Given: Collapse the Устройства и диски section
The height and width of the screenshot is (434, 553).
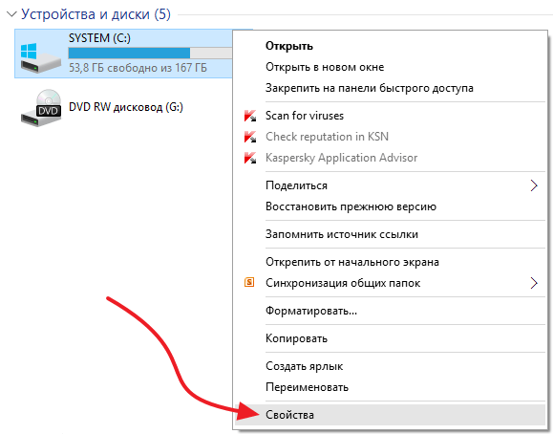Looking at the screenshot, I should (11, 14).
